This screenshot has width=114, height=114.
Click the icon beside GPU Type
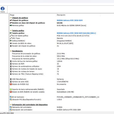click(x=11, y=38)
